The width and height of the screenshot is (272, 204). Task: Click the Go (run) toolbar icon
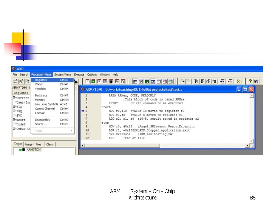click(183, 81)
